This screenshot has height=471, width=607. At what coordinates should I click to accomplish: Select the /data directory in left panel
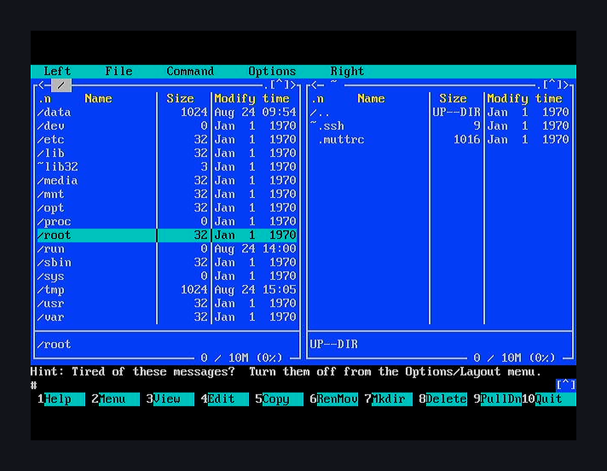point(167,112)
